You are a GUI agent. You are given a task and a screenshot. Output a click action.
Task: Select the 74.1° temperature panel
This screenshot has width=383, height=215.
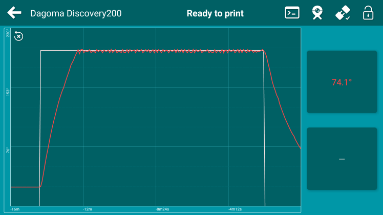point(342,82)
